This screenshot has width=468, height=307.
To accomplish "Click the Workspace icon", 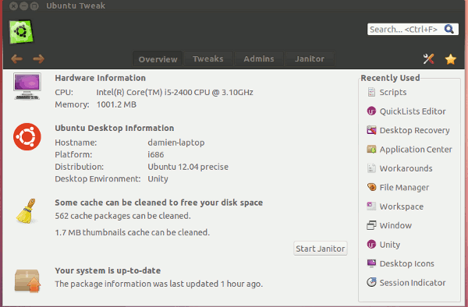I will [371, 206].
